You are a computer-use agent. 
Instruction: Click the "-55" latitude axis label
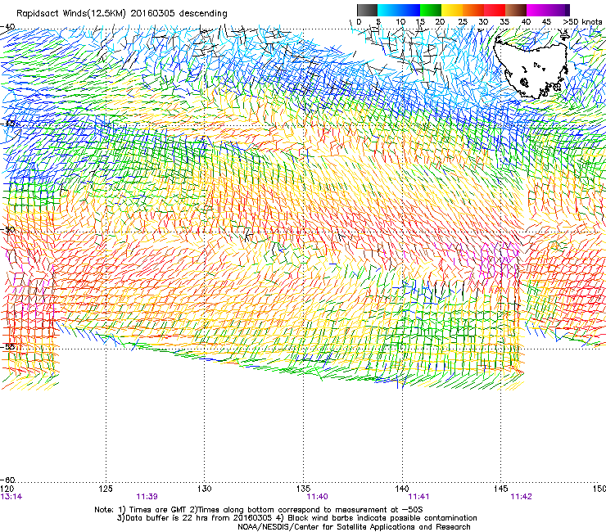click(x=7, y=346)
